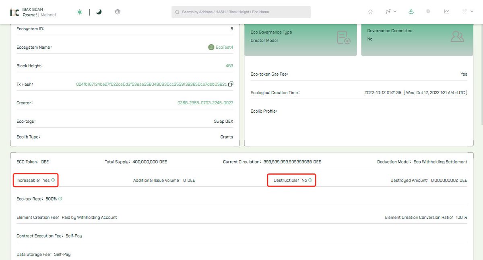The image size is (483, 260).
Task: Switch to Mainnet network
Action: (48, 15)
